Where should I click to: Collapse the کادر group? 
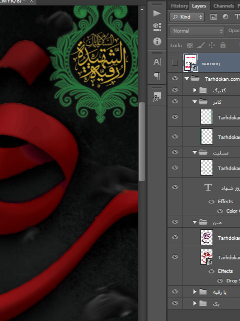click(x=194, y=102)
